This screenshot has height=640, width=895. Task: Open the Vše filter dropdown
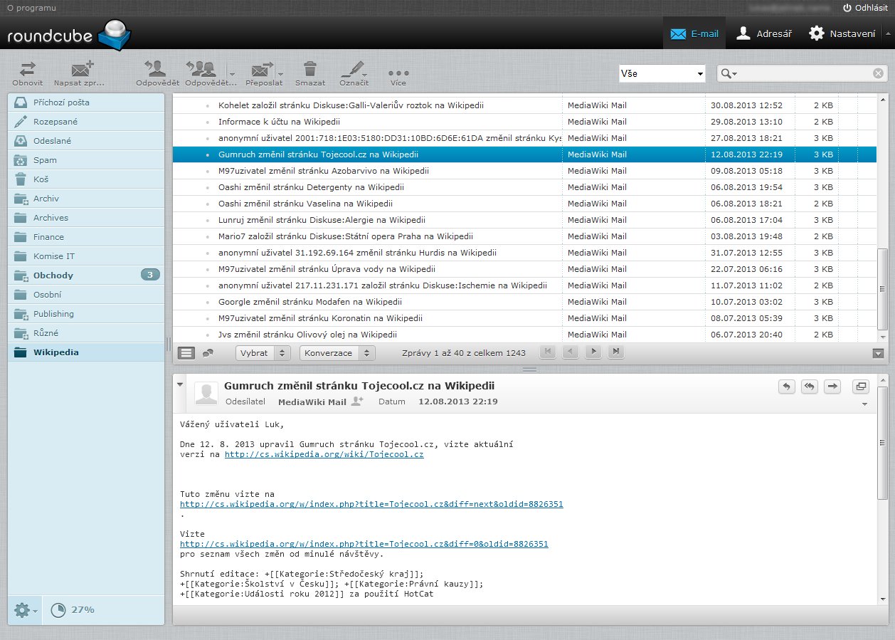pos(661,73)
